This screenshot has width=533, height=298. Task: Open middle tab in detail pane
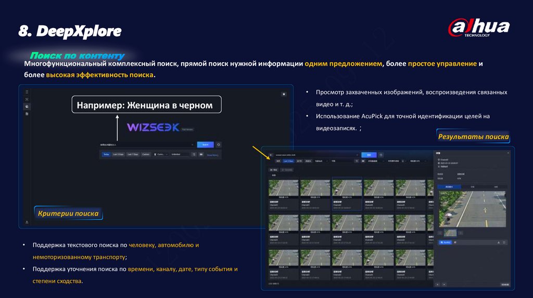[x=473, y=187]
